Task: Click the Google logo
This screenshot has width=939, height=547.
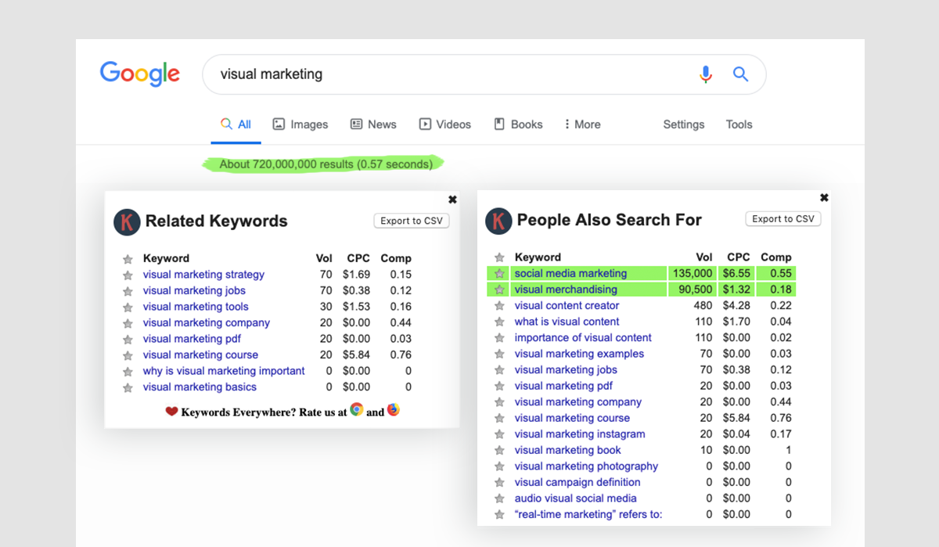Action: [x=140, y=74]
